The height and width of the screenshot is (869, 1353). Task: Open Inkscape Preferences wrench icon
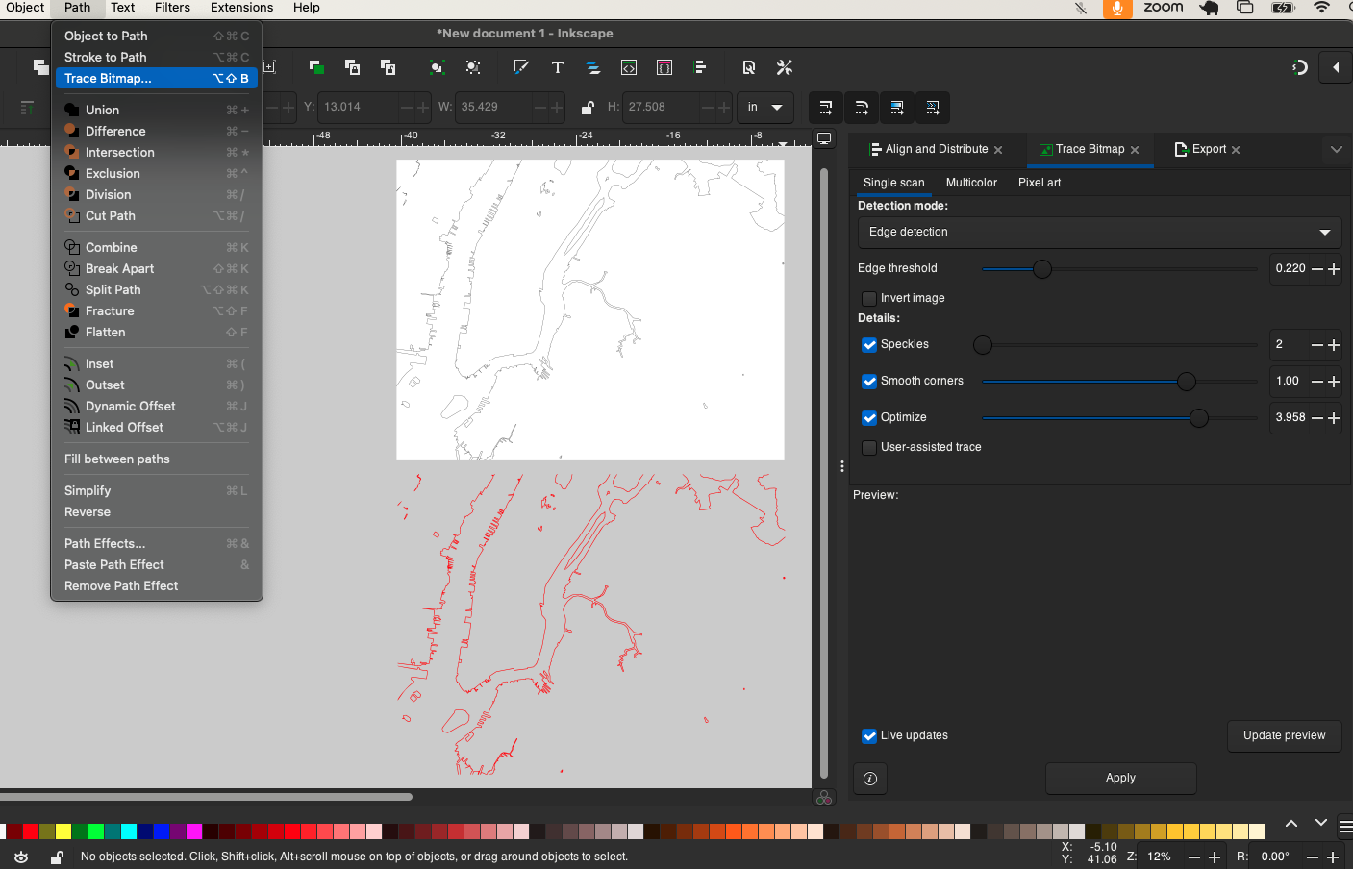[784, 67]
